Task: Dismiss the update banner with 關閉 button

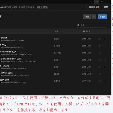Action: 106,7
